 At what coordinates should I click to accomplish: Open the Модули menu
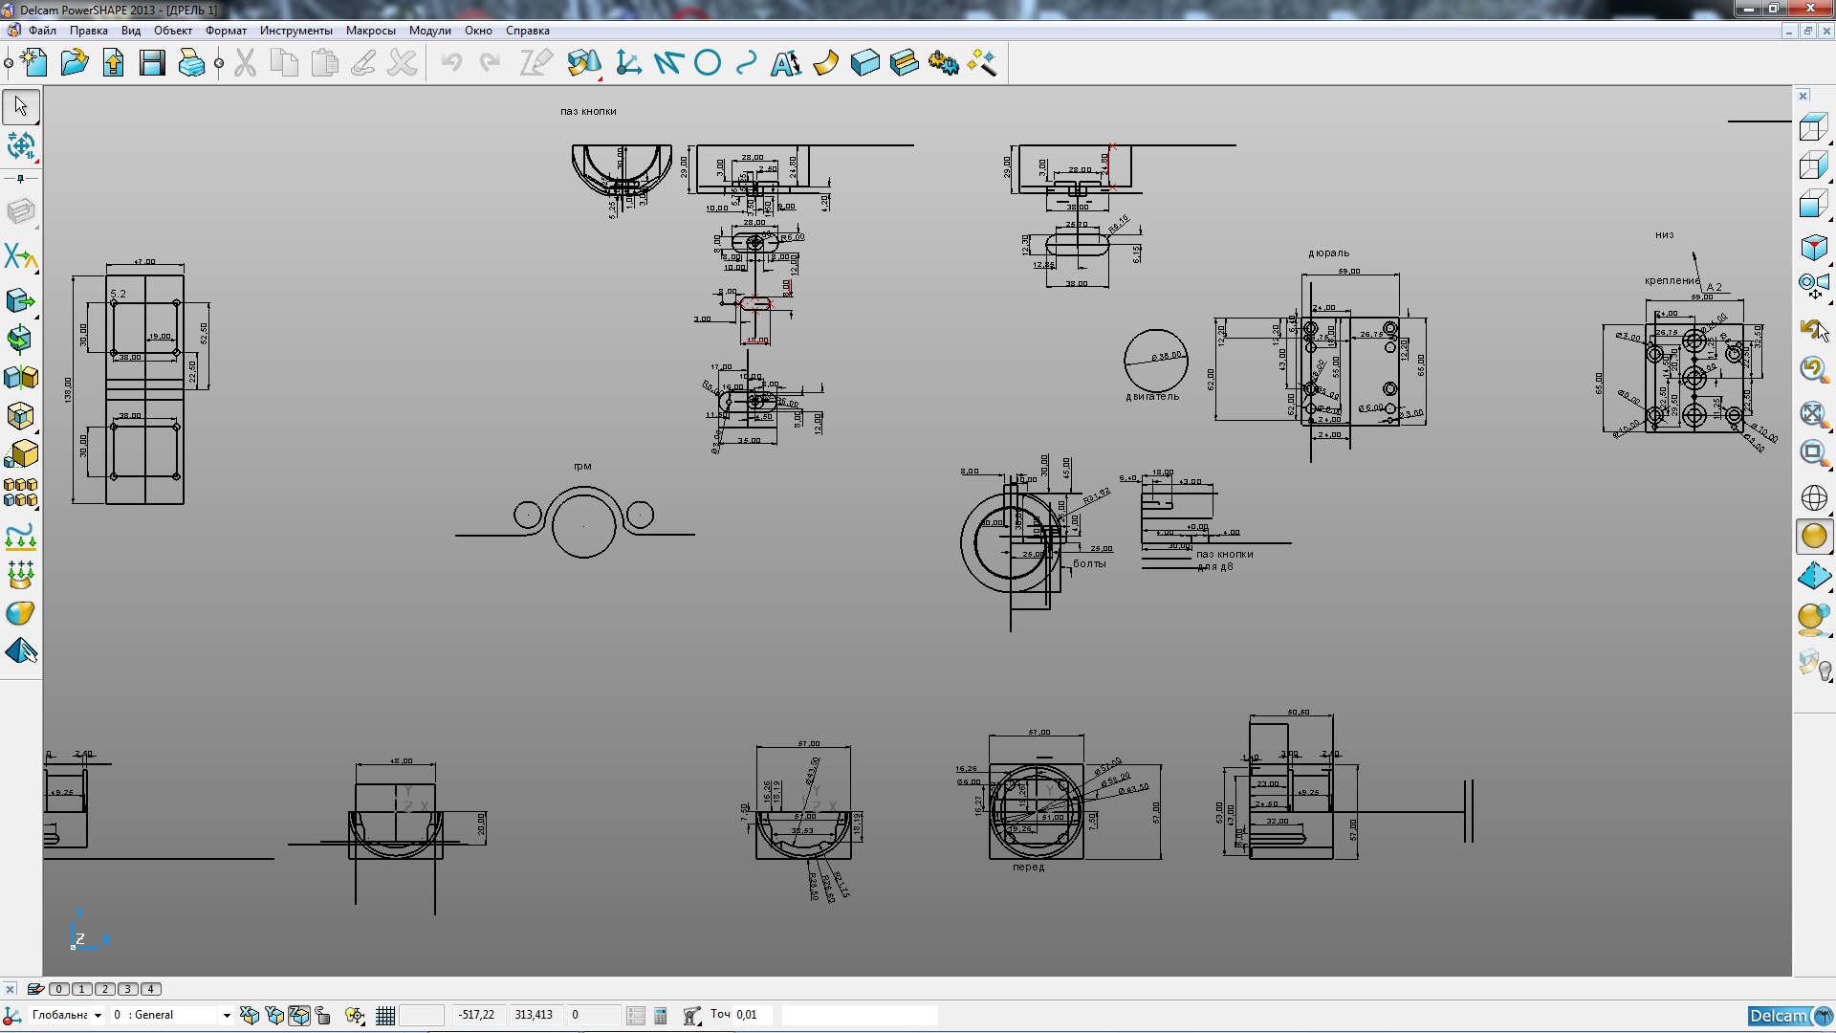pos(429,31)
